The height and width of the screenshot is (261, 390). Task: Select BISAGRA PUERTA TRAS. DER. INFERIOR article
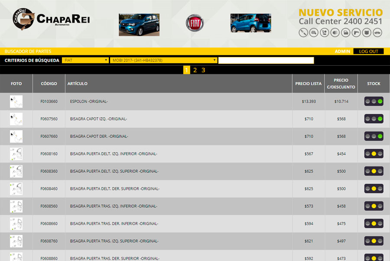[114, 223]
